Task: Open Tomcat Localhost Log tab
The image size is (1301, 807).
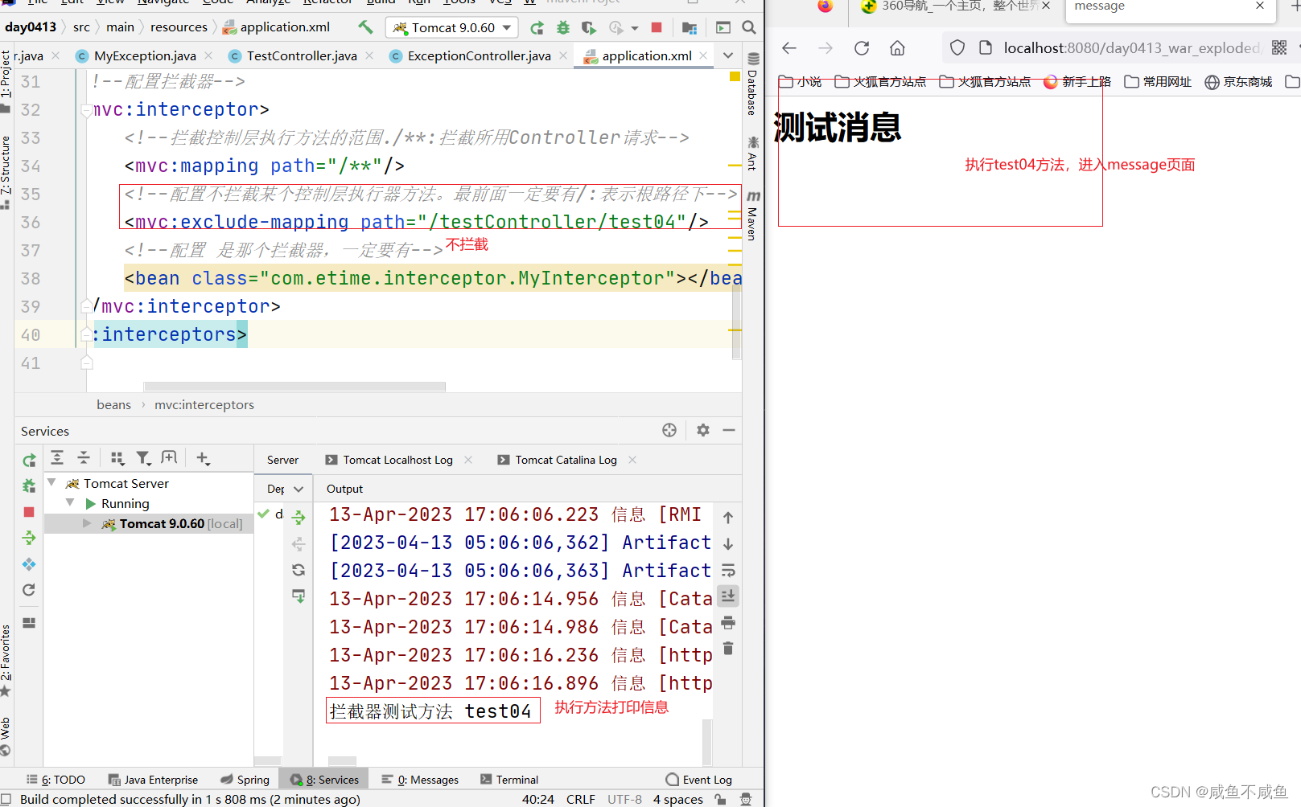Action: [397, 460]
